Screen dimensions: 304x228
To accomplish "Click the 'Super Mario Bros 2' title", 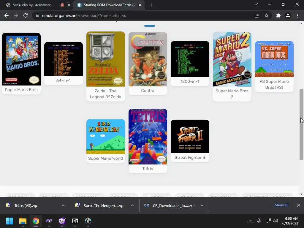I will pyautogui.click(x=232, y=94).
